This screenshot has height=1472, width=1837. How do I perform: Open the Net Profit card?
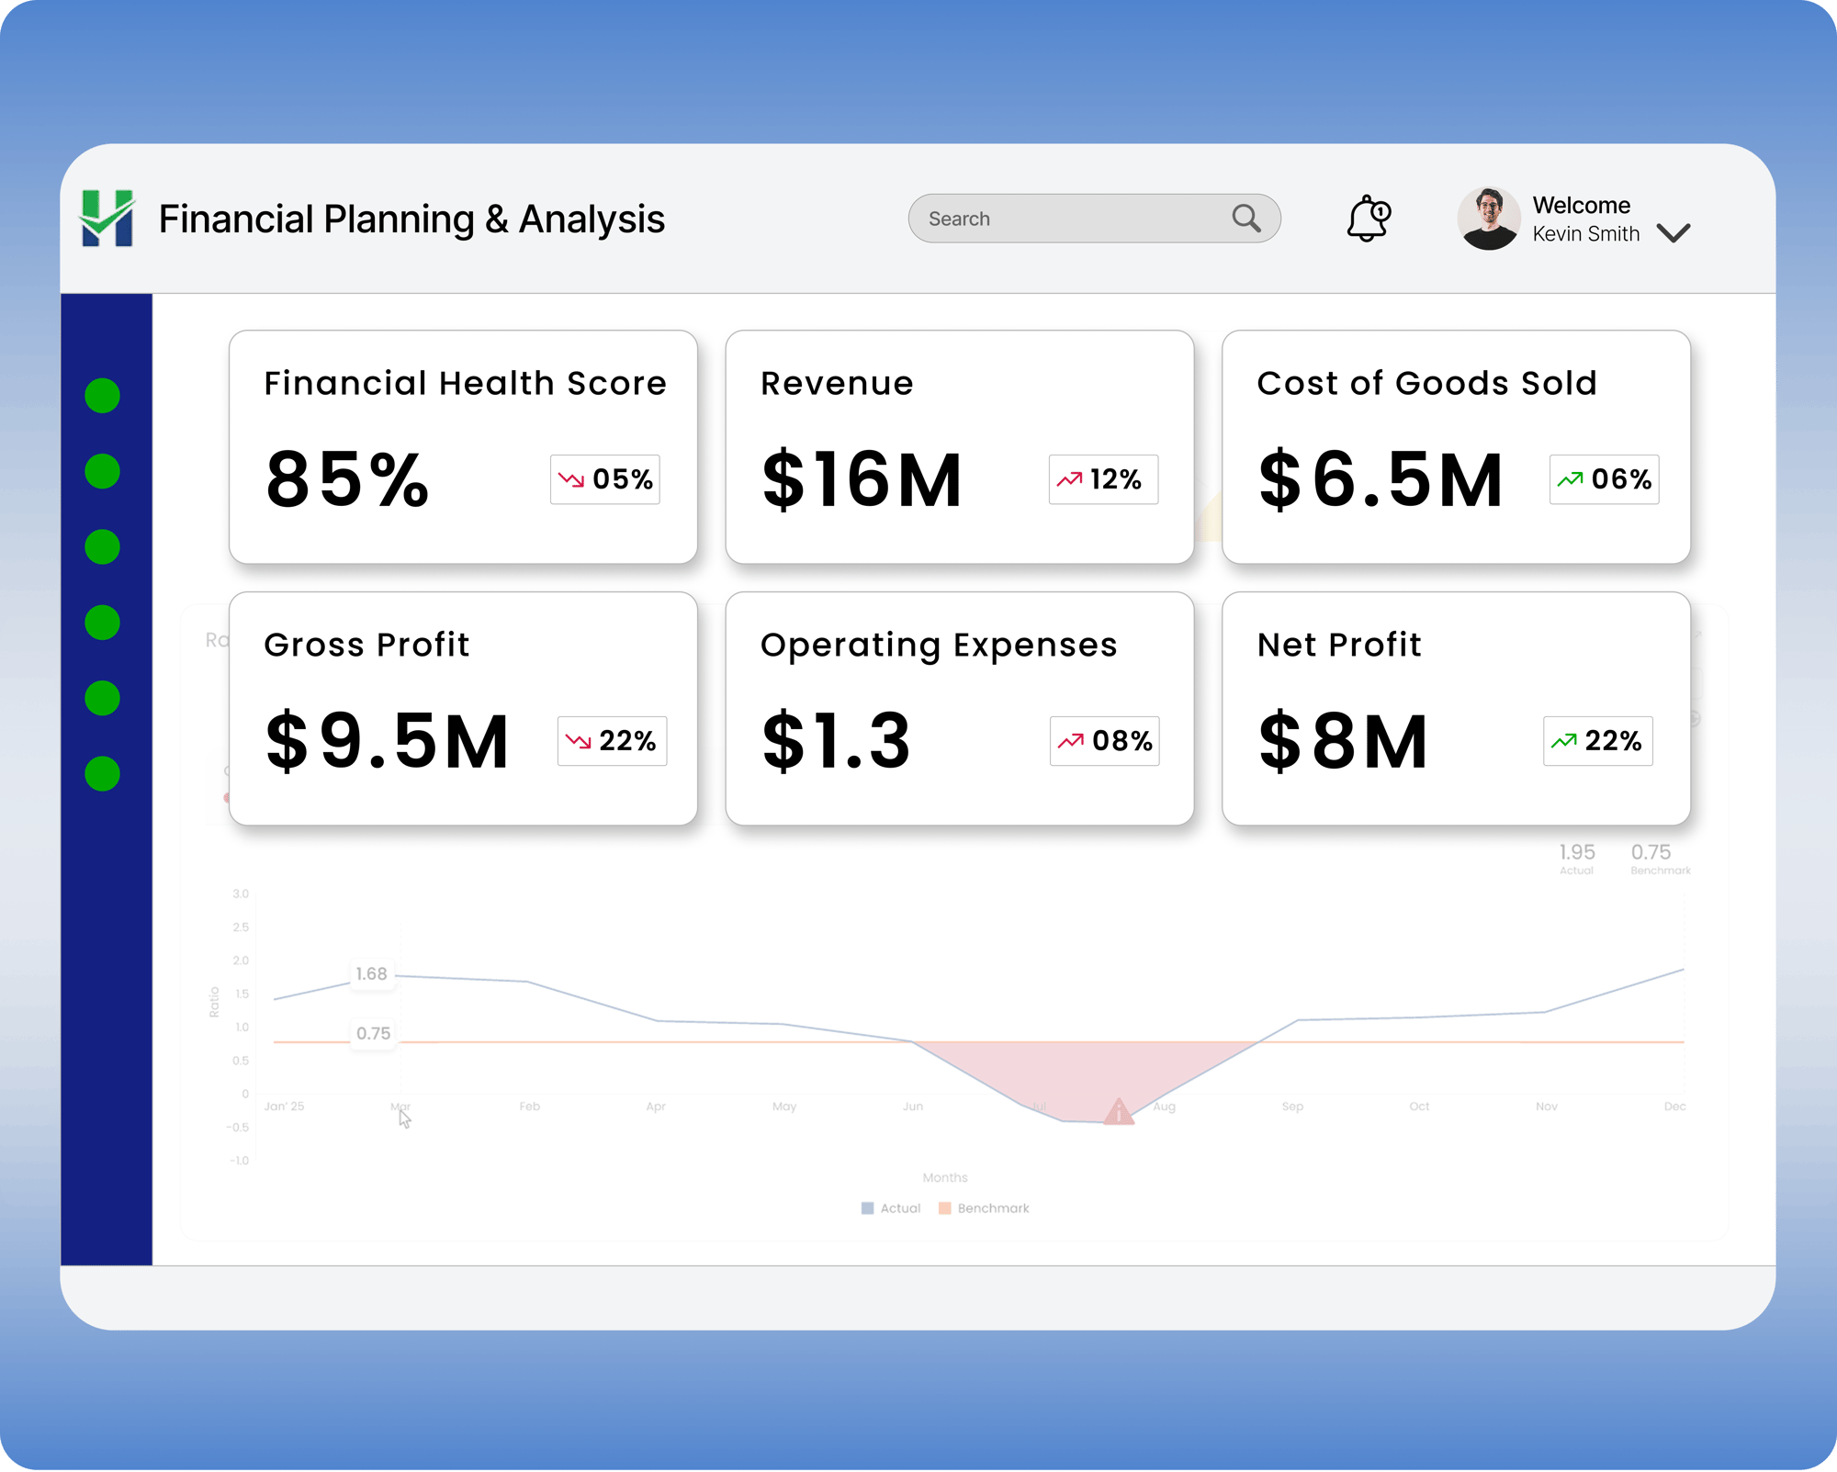pyautogui.click(x=1456, y=708)
